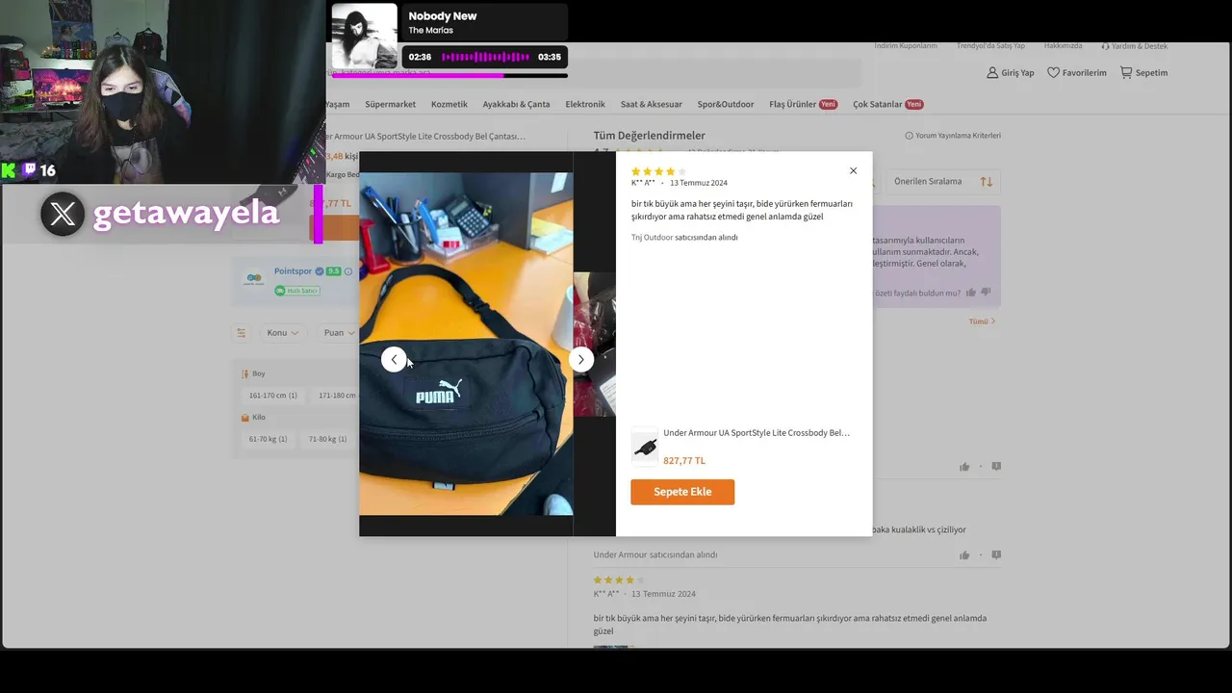Select the 171-180 cm height filter
Image resolution: width=1232 pixels, height=693 pixels.
pos(336,396)
